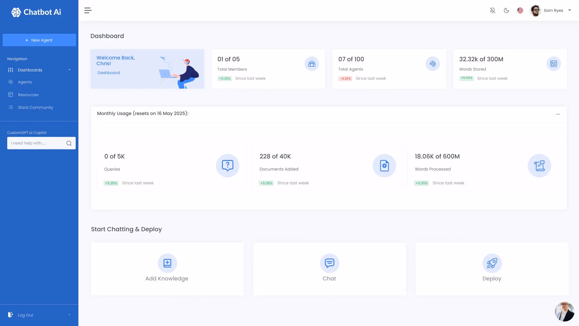
Task: Click the Words Stored icon
Action: tap(553, 64)
